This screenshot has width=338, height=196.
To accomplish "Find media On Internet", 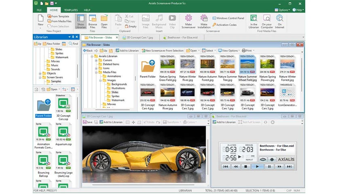I will pyautogui.click(x=280, y=21).
